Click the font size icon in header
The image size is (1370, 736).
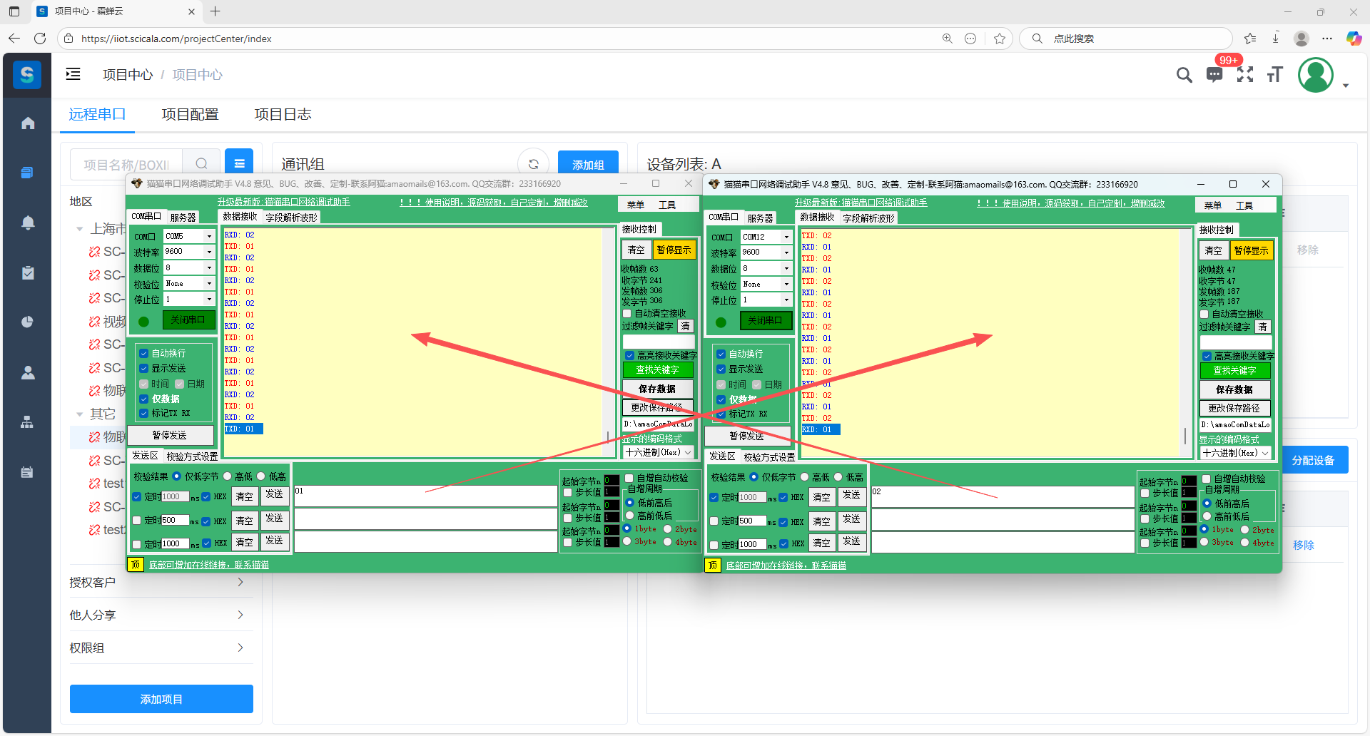(1275, 75)
